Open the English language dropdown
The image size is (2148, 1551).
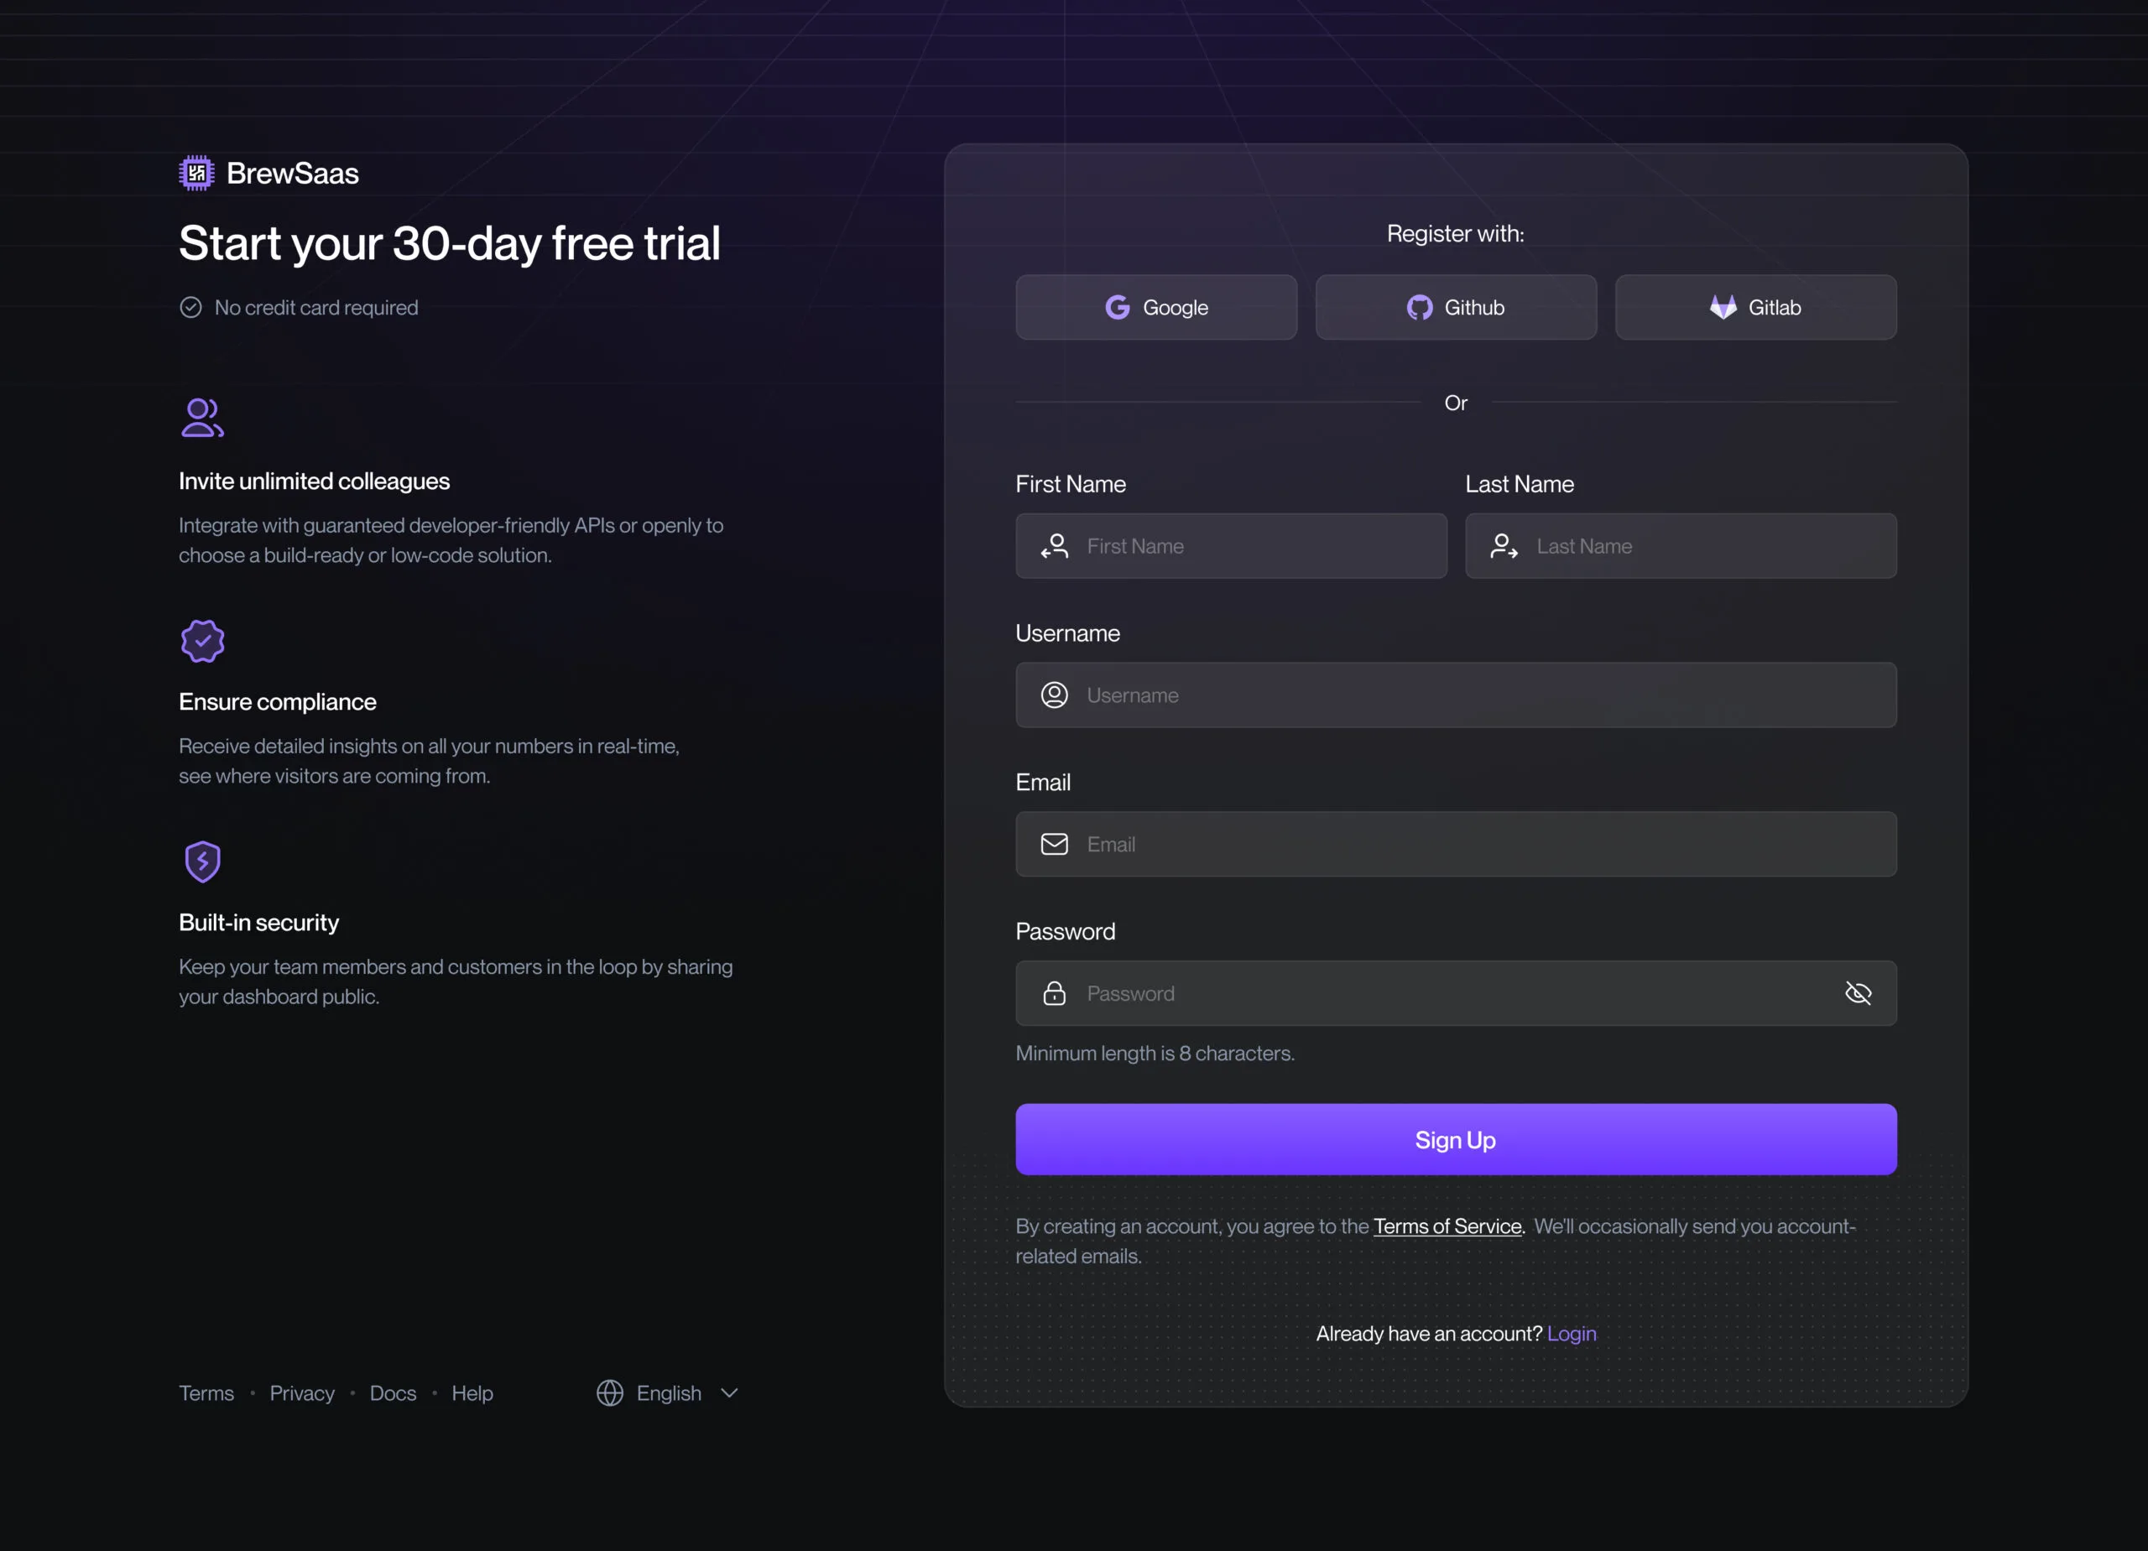point(669,1392)
